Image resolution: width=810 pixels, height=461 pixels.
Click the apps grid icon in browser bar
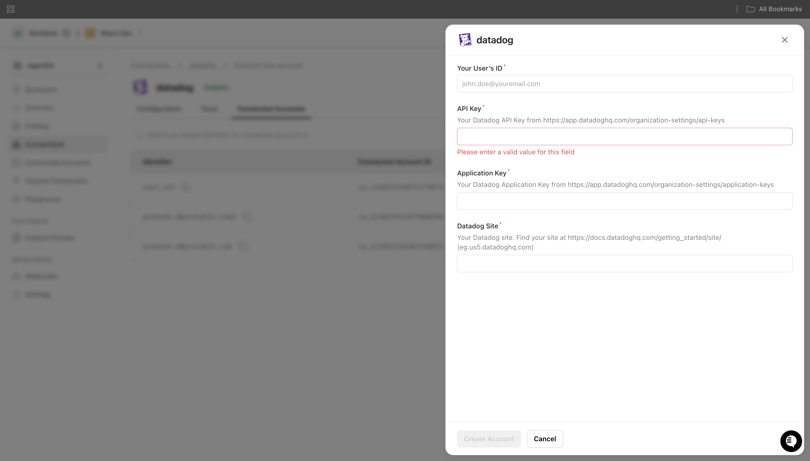pos(10,9)
